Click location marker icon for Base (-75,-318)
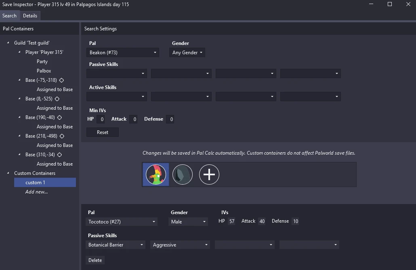The height and width of the screenshot is (270, 416). coord(61,80)
